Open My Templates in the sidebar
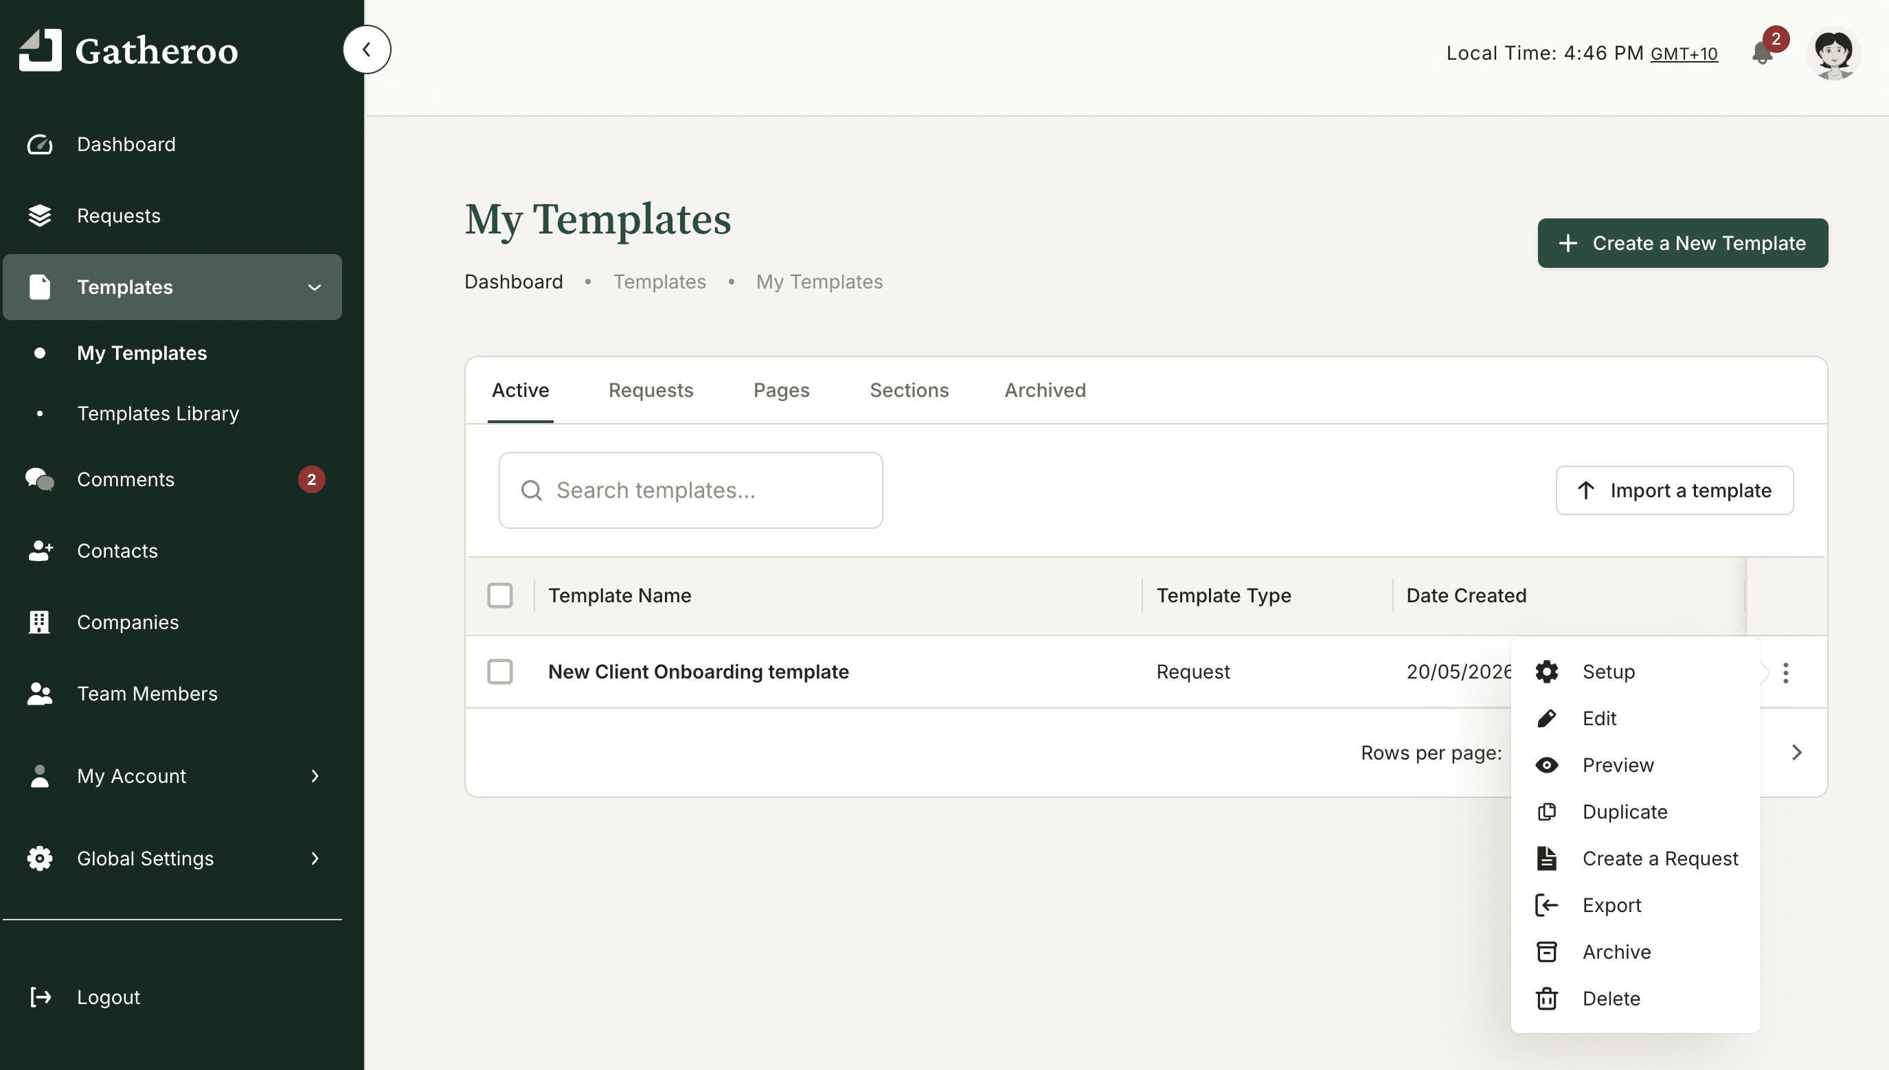This screenshot has height=1070, width=1889. point(142,353)
